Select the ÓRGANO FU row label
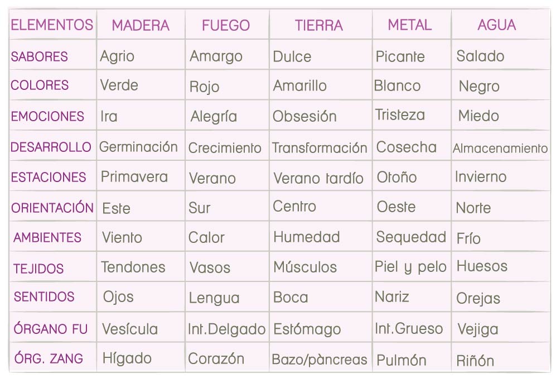The height and width of the screenshot is (378, 556). (51, 329)
